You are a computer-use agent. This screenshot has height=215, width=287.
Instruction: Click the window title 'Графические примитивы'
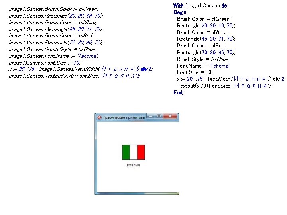[x=124, y=117]
